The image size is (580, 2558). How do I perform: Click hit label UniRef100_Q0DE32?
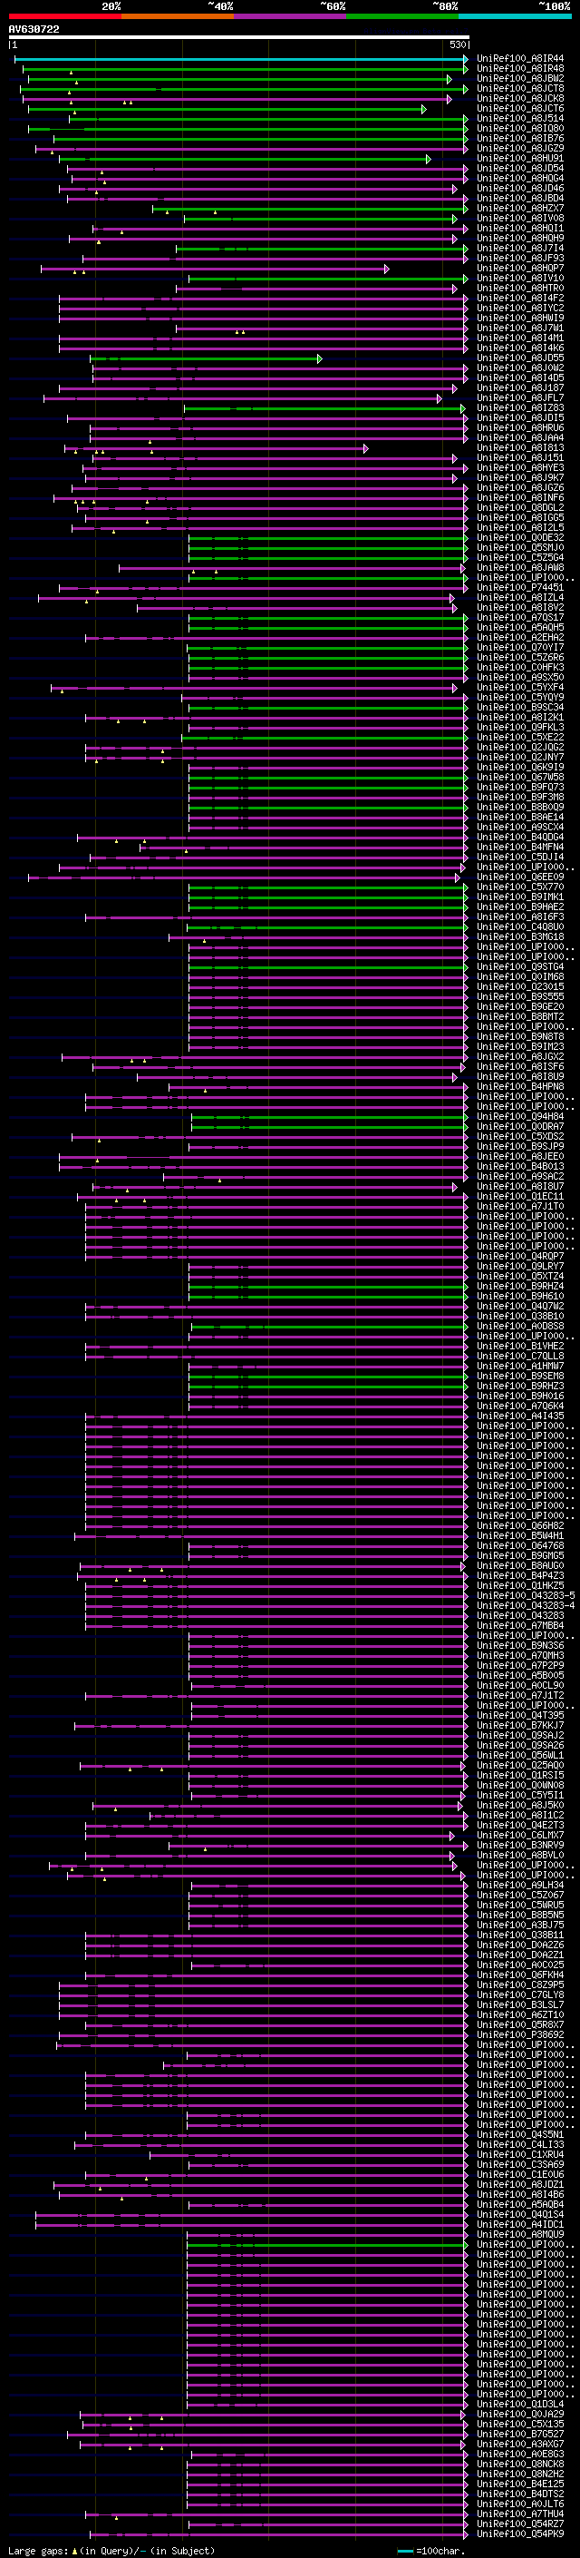(520, 538)
